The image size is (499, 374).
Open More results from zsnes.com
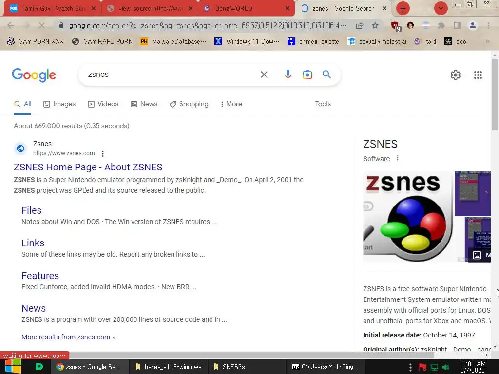pos(68,337)
